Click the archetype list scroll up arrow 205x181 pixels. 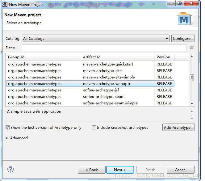[x=192, y=56]
